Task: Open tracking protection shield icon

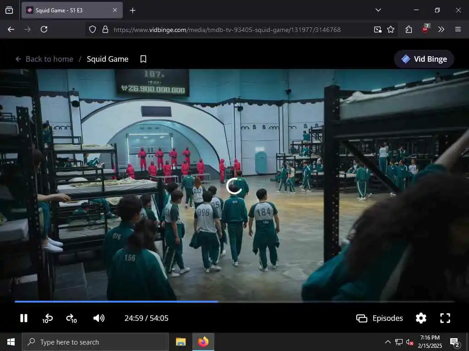Action: pyautogui.click(x=93, y=29)
